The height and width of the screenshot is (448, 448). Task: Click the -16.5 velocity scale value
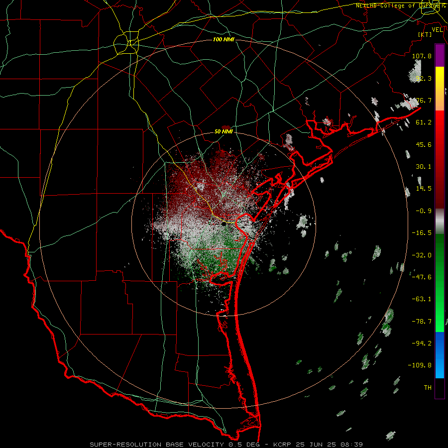422,233
